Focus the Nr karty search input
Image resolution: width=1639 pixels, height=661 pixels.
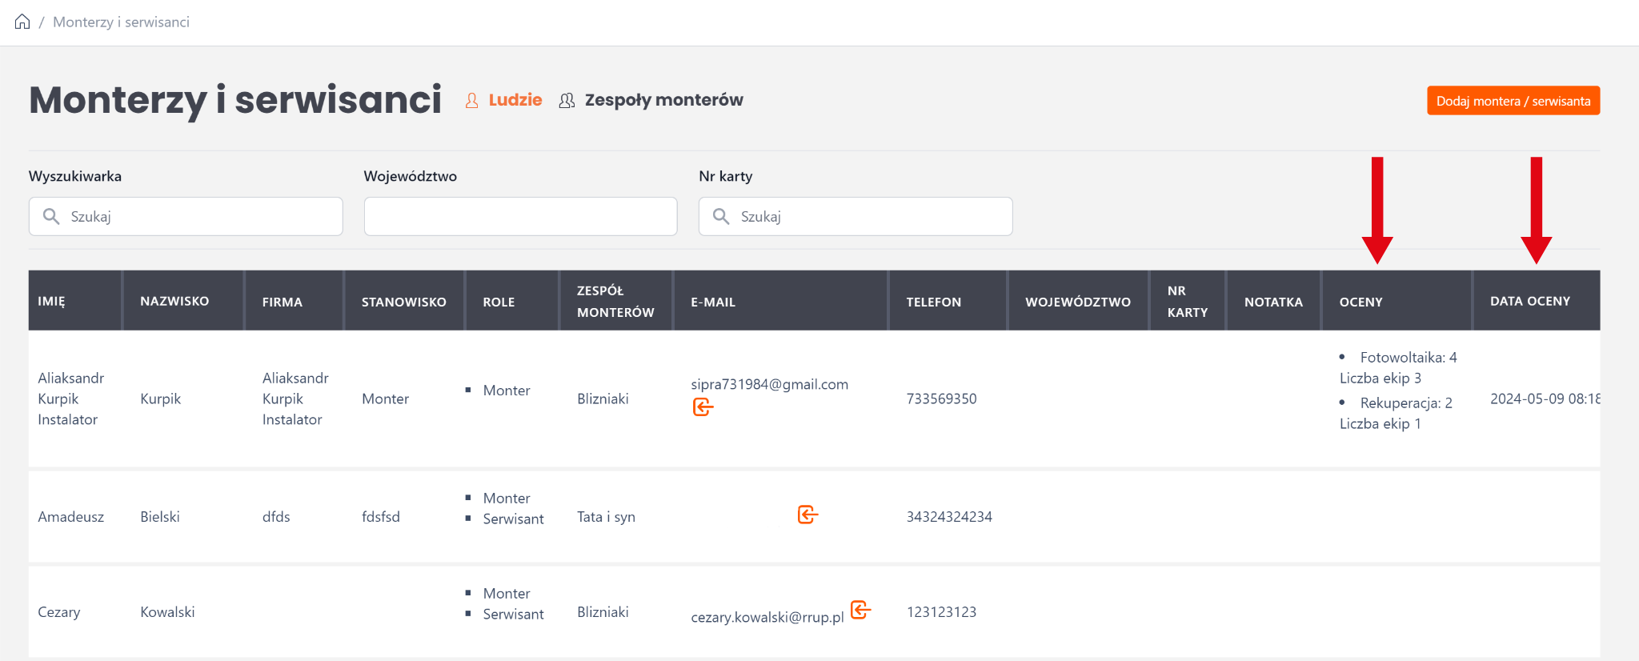(x=868, y=216)
